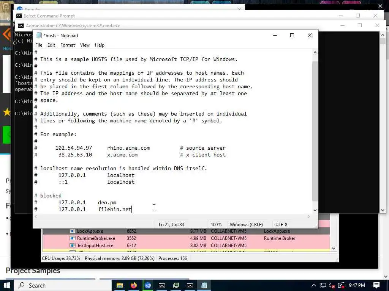Click the CPU Usage status bar entry
Image resolution: width=389 pixels, height=291 pixels.
point(61,258)
